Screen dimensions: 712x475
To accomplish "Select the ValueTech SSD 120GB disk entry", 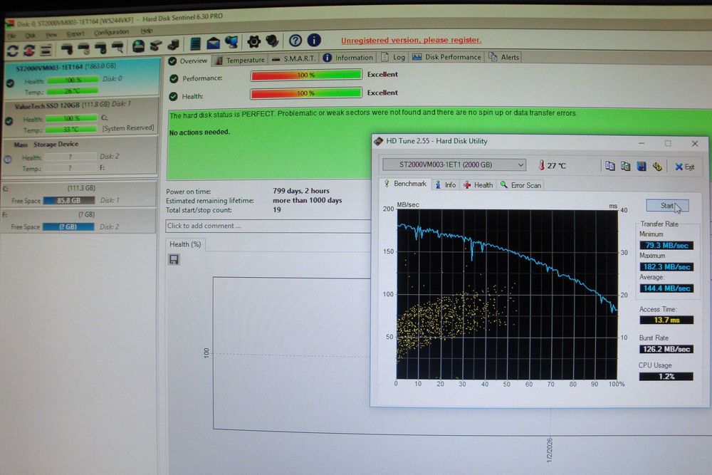I will 81,117.
